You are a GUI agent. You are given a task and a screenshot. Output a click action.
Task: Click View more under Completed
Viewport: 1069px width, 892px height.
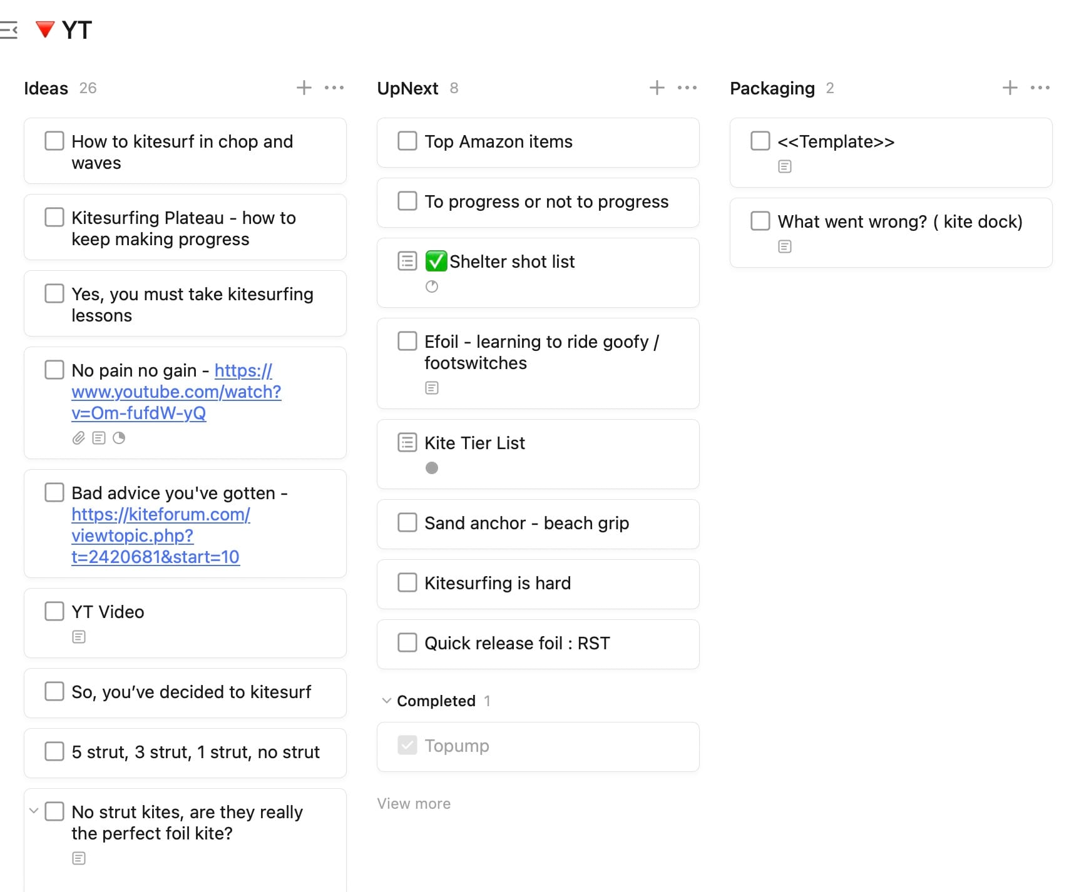point(414,804)
